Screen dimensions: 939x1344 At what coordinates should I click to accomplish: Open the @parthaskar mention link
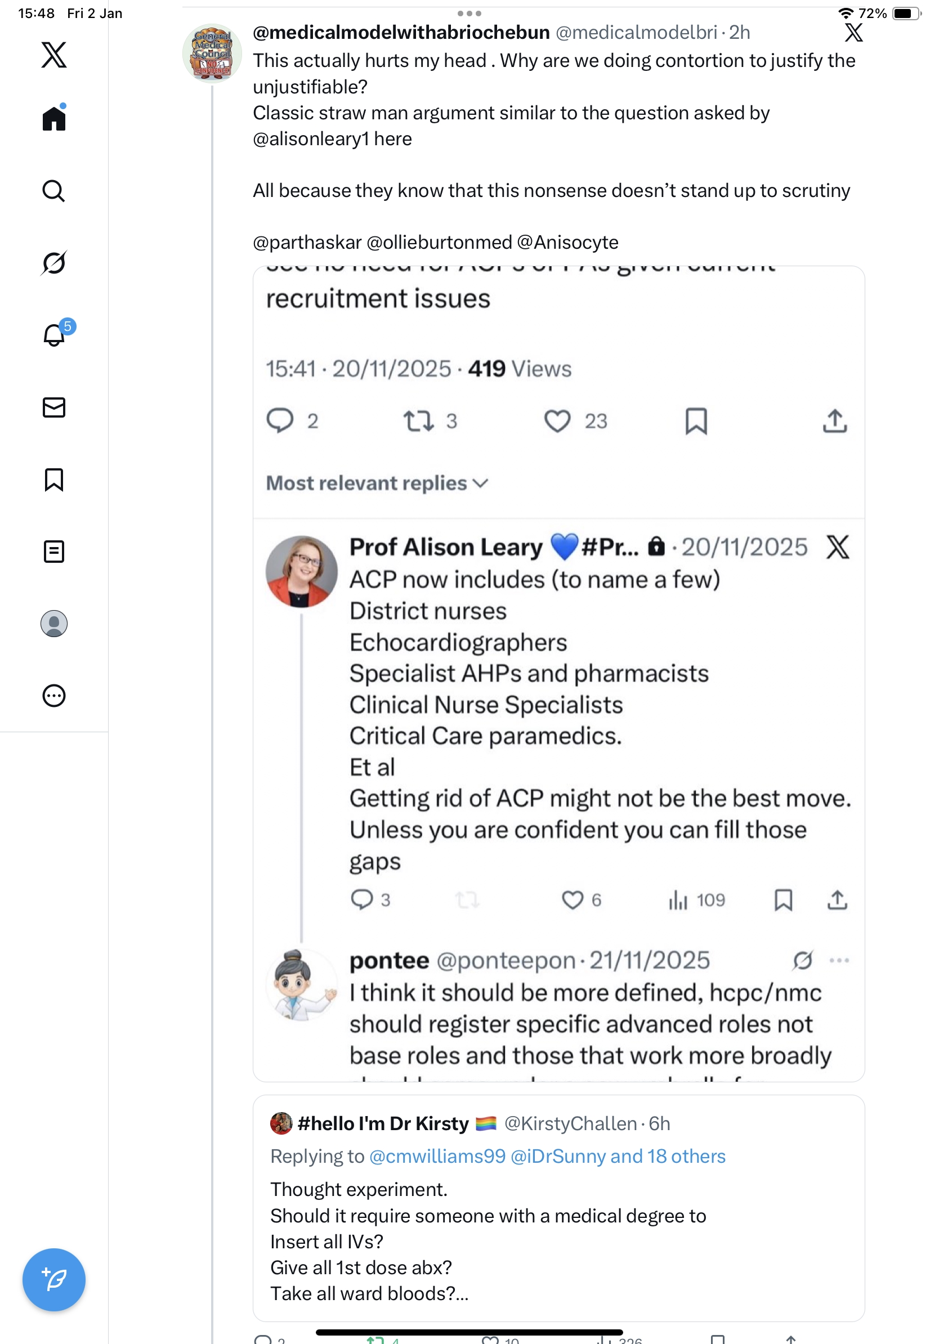[x=307, y=242]
